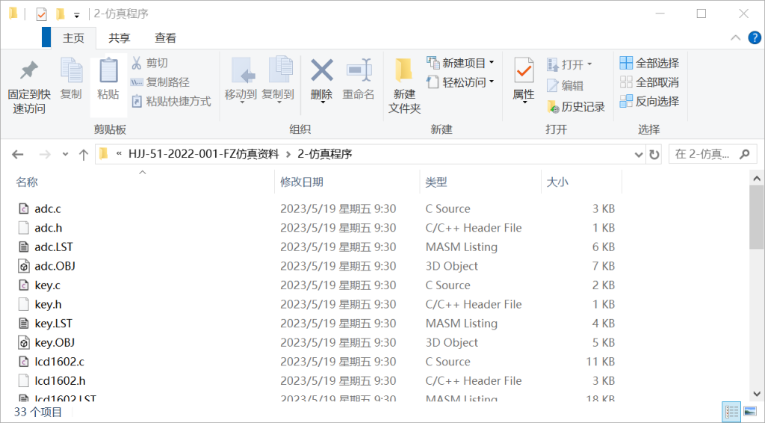This screenshot has height=423, width=765.
Task: Click the vertical scrollbar thumb
Action: [x=757, y=217]
